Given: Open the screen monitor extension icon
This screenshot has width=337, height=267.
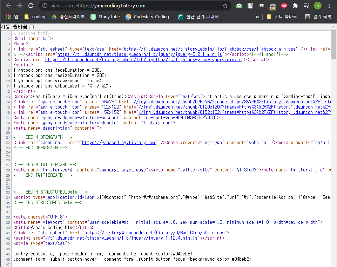Looking at the screenshot, I should click(x=261, y=6).
